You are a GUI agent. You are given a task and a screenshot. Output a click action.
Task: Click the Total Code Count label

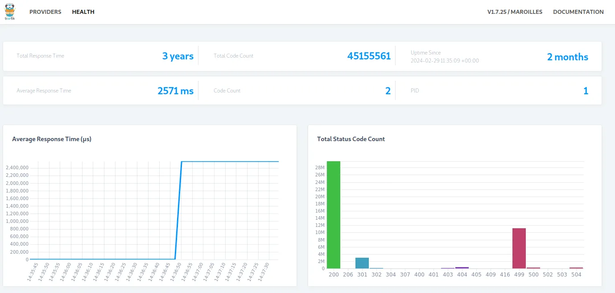point(233,56)
